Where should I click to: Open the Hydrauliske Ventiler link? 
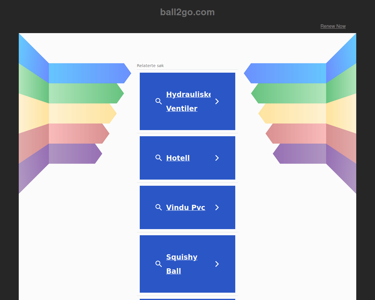(x=188, y=101)
